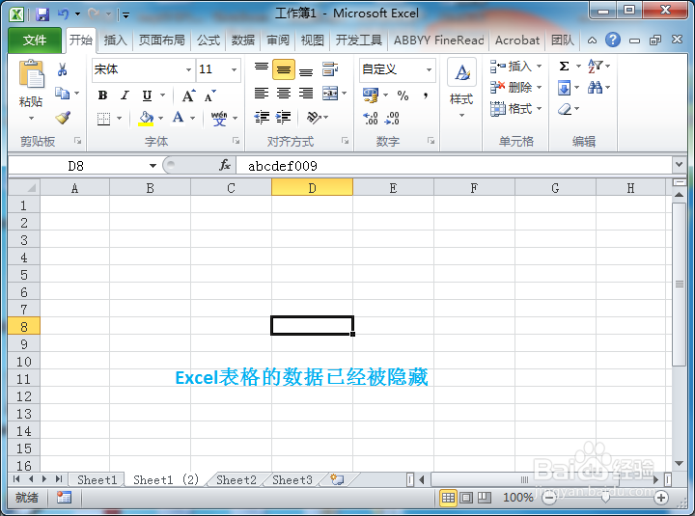This screenshot has height=516, width=695.
Task: Click the Increase Decimal icon
Action: coord(371,118)
